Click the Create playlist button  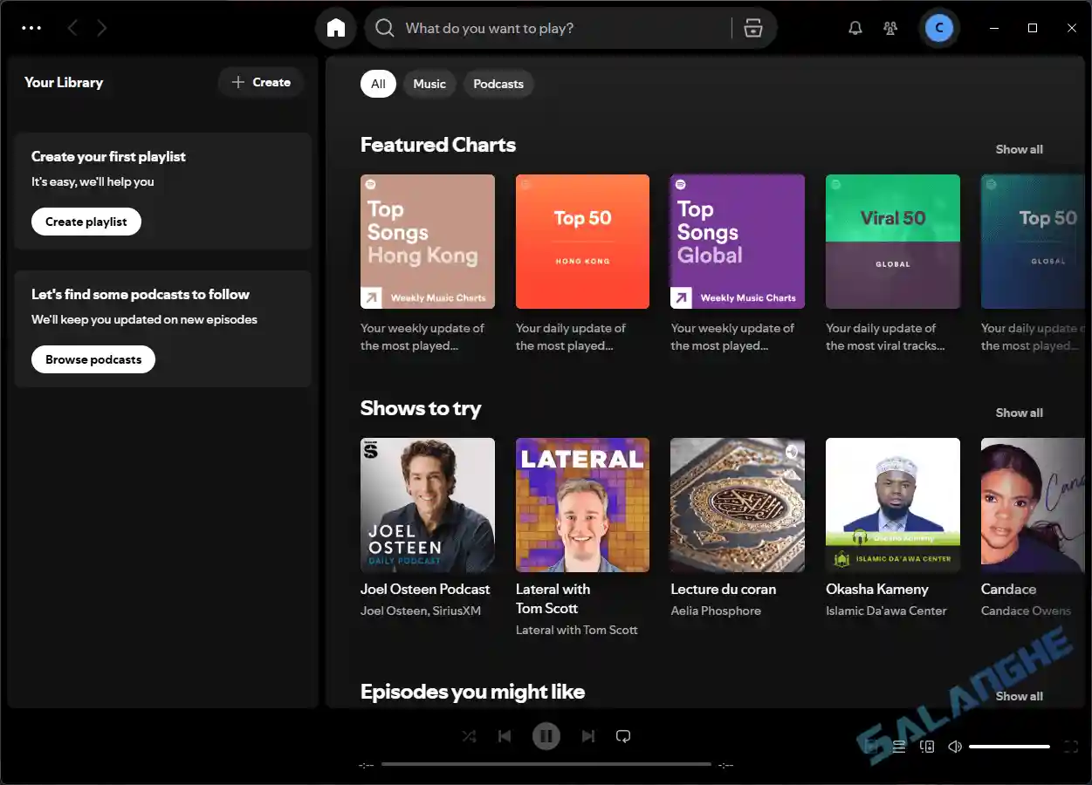tap(86, 221)
